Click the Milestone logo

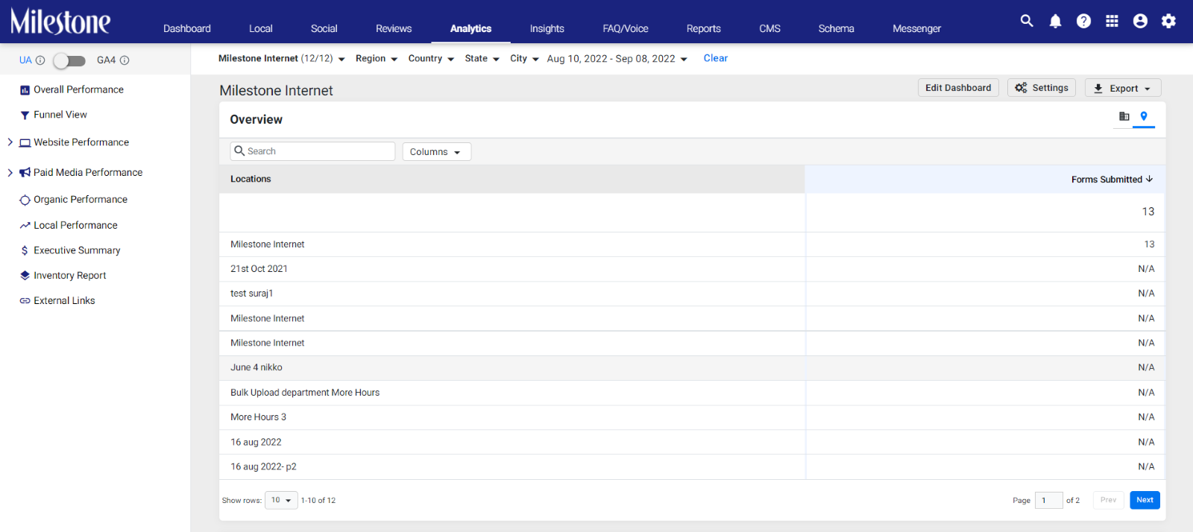(x=60, y=22)
